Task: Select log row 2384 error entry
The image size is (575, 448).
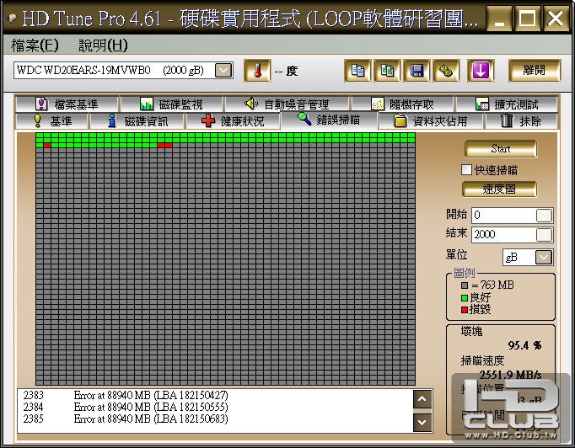Action: (126, 407)
